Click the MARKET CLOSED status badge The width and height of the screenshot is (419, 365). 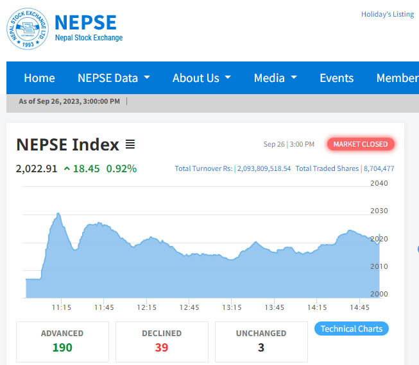(x=360, y=144)
